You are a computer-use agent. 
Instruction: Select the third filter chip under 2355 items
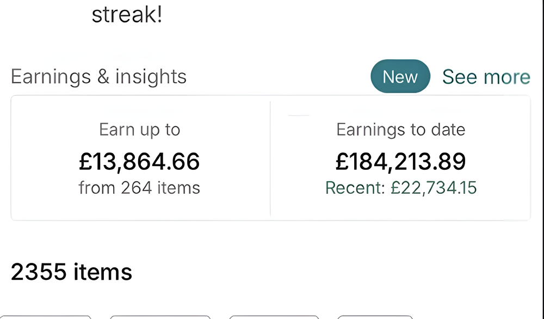(274, 316)
